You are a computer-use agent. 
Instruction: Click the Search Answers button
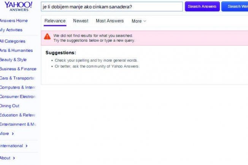pyautogui.click(x=202, y=6)
